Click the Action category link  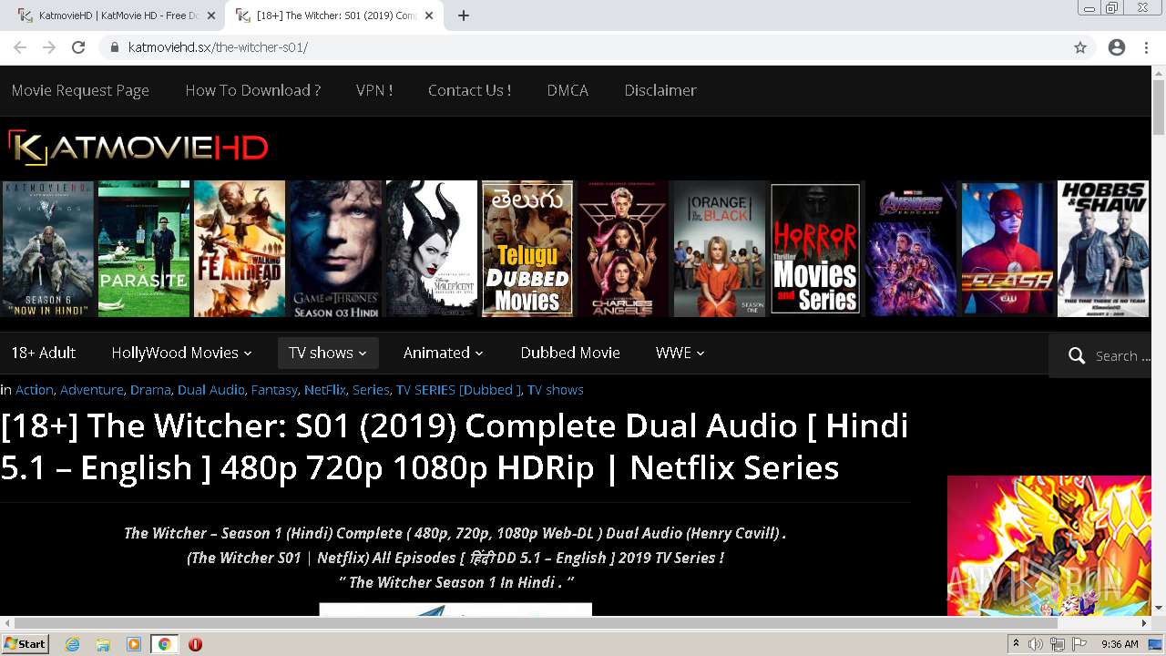pyautogui.click(x=35, y=390)
